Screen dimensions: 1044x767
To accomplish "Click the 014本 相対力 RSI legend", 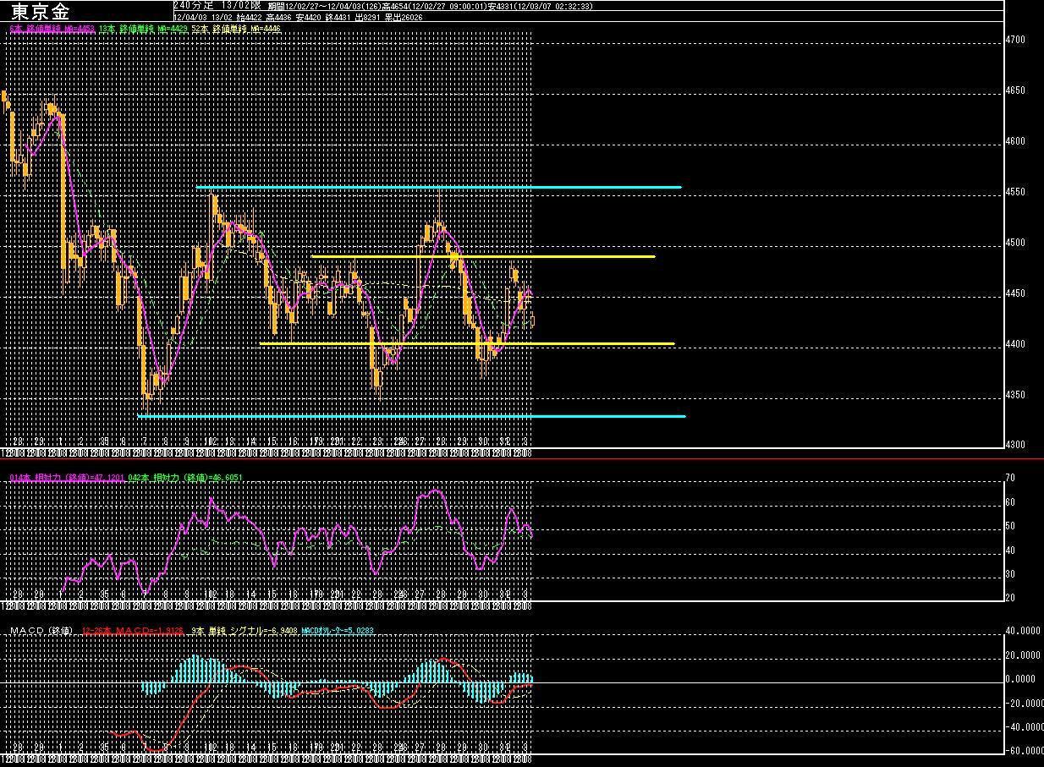I will (x=67, y=478).
